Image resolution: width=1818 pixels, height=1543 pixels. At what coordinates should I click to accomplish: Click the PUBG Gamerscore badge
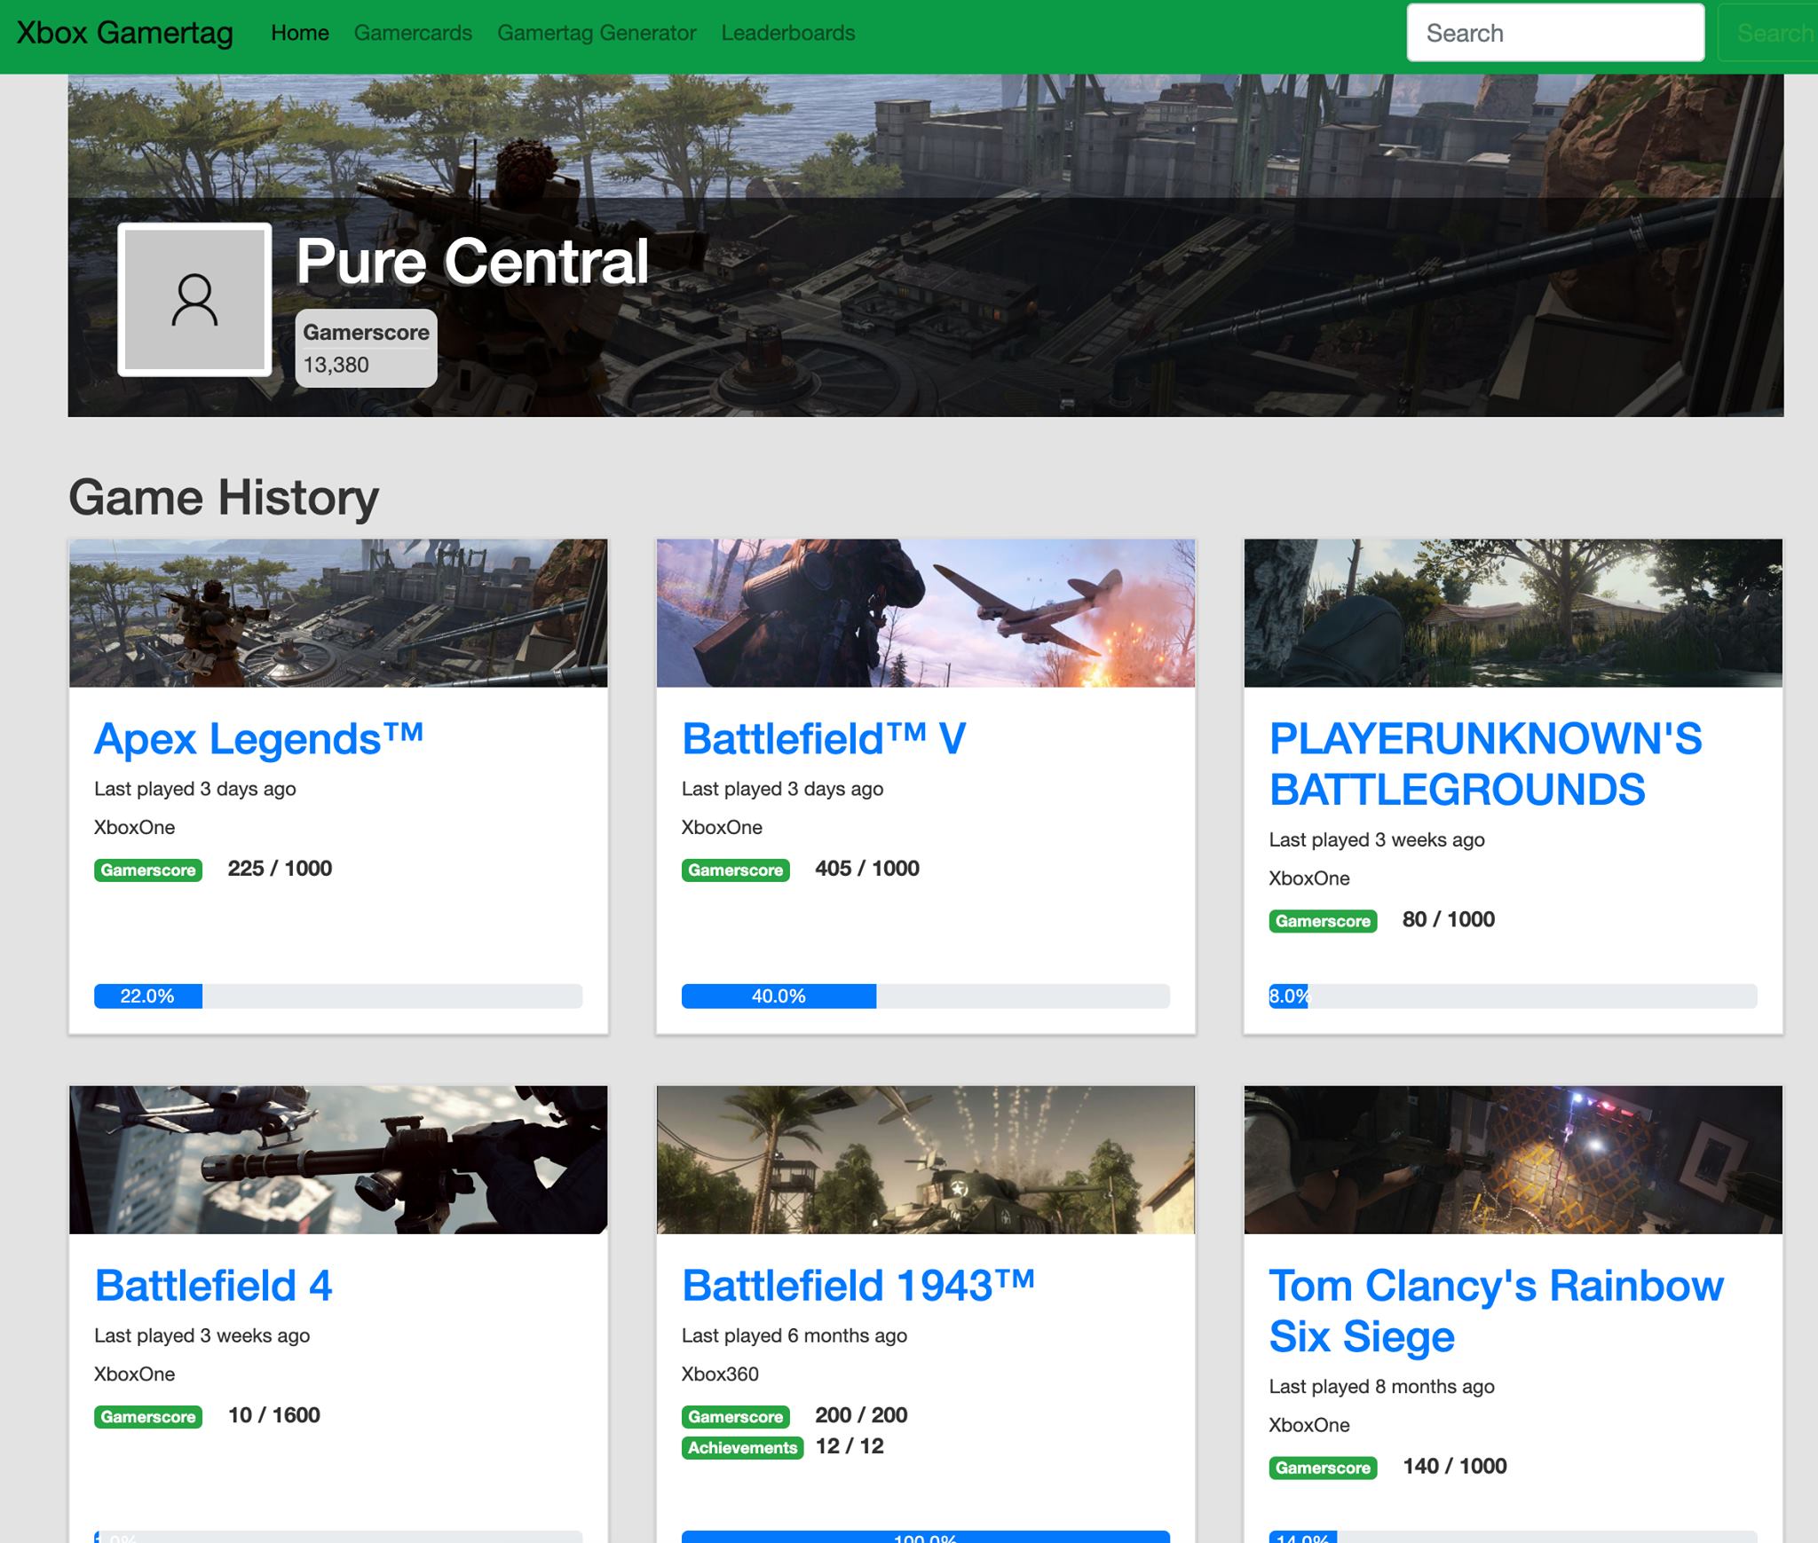point(1324,921)
